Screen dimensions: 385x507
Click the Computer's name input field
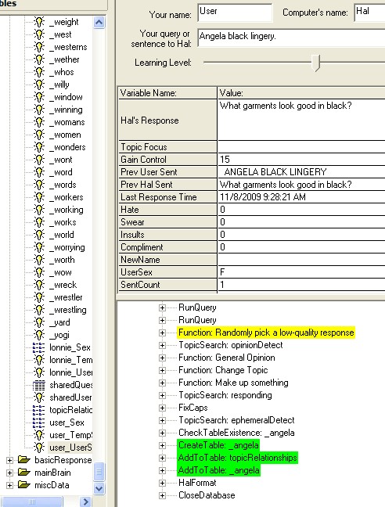[x=370, y=13]
